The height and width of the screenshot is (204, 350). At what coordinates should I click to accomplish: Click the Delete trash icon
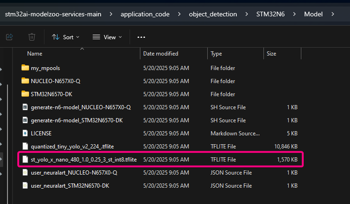tap(32, 37)
